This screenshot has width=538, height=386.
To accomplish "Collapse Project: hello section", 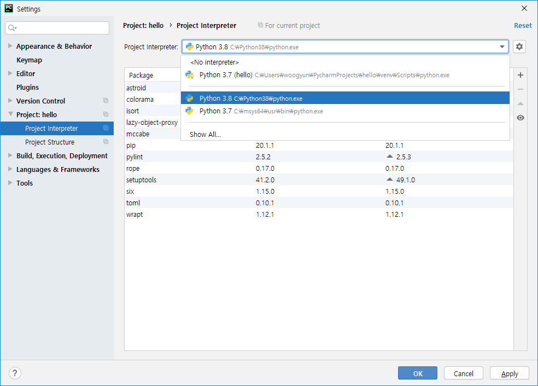I will coord(10,114).
